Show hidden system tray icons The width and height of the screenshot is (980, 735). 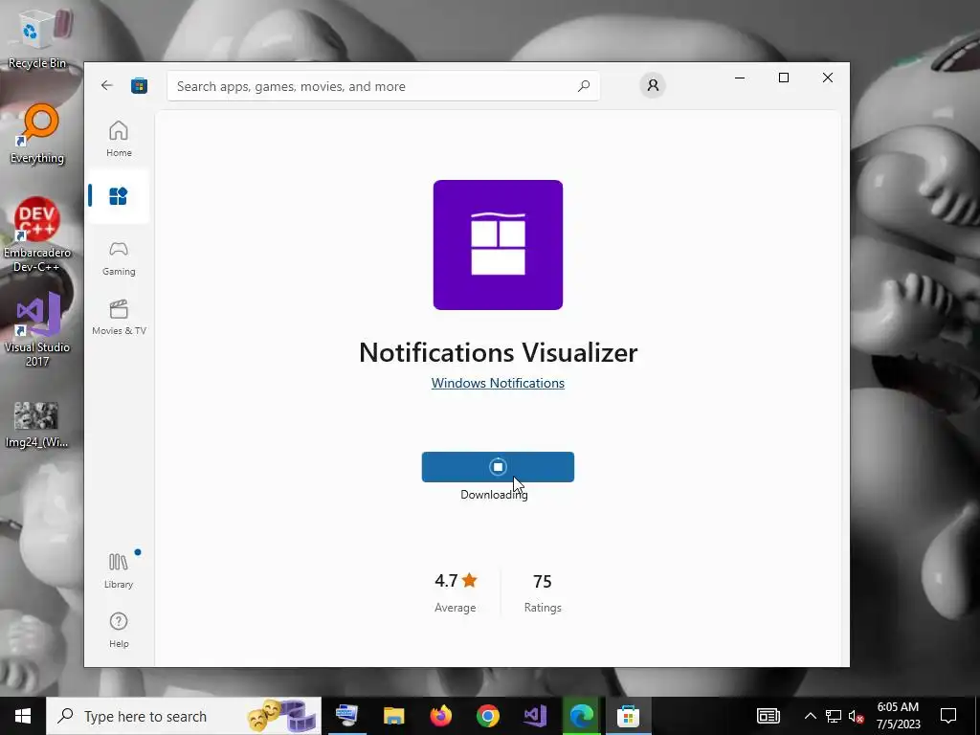point(810,716)
